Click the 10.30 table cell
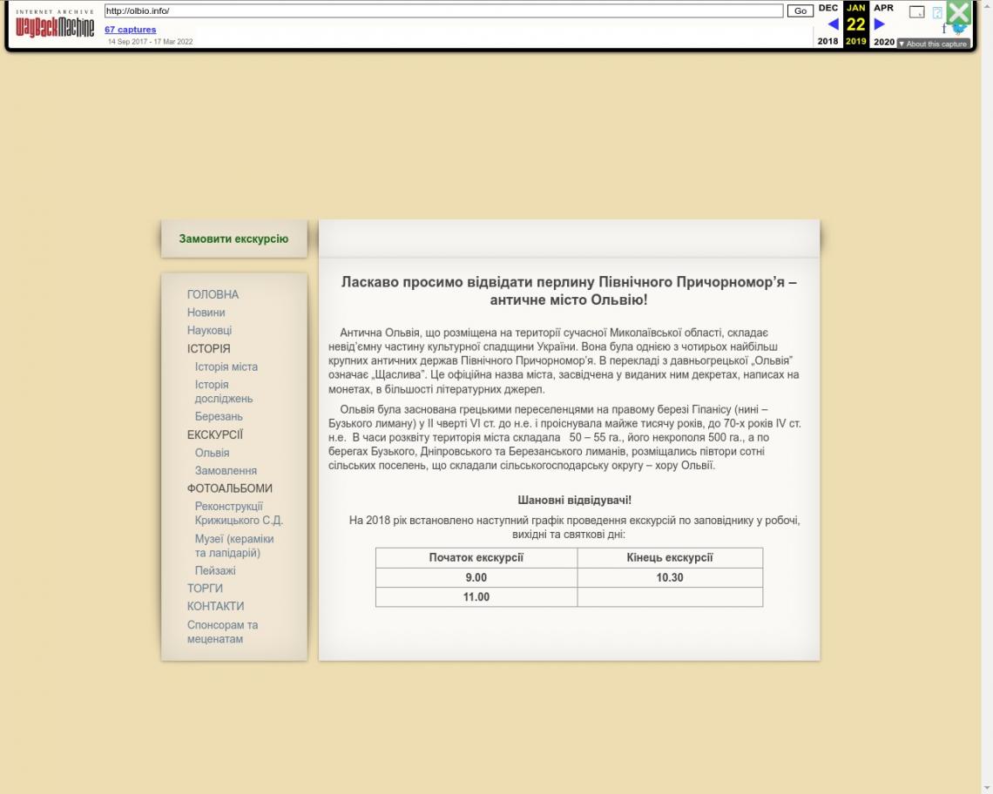The height and width of the screenshot is (794, 993). [x=669, y=577]
